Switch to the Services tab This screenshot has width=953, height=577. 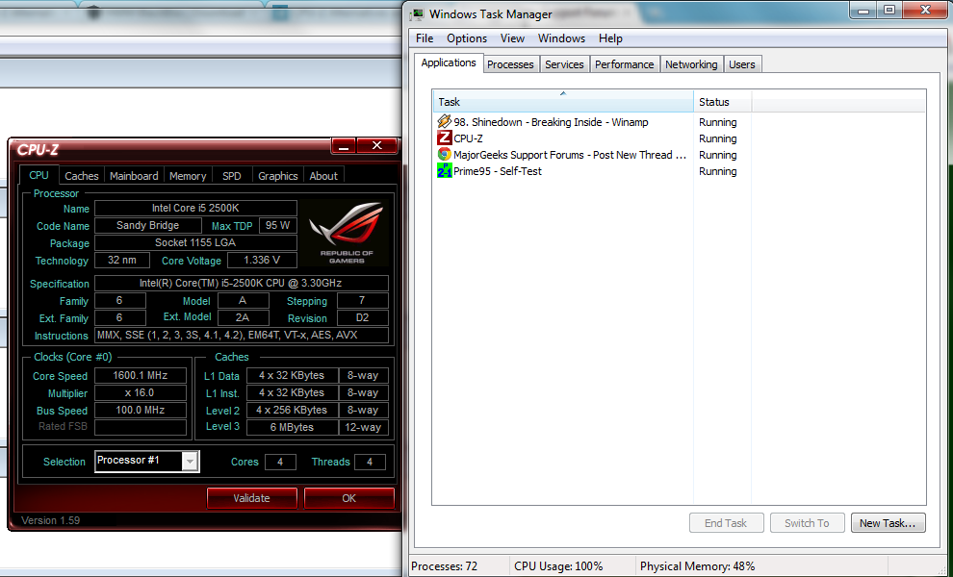point(564,64)
